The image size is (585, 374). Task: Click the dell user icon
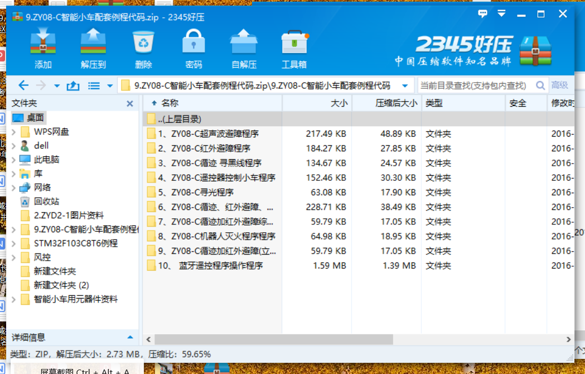pos(25,146)
